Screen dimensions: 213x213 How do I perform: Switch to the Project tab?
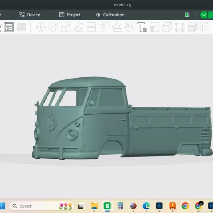tap(70, 15)
